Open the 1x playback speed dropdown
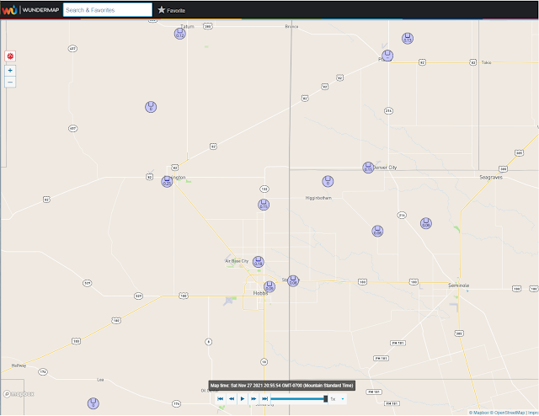 (337, 399)
